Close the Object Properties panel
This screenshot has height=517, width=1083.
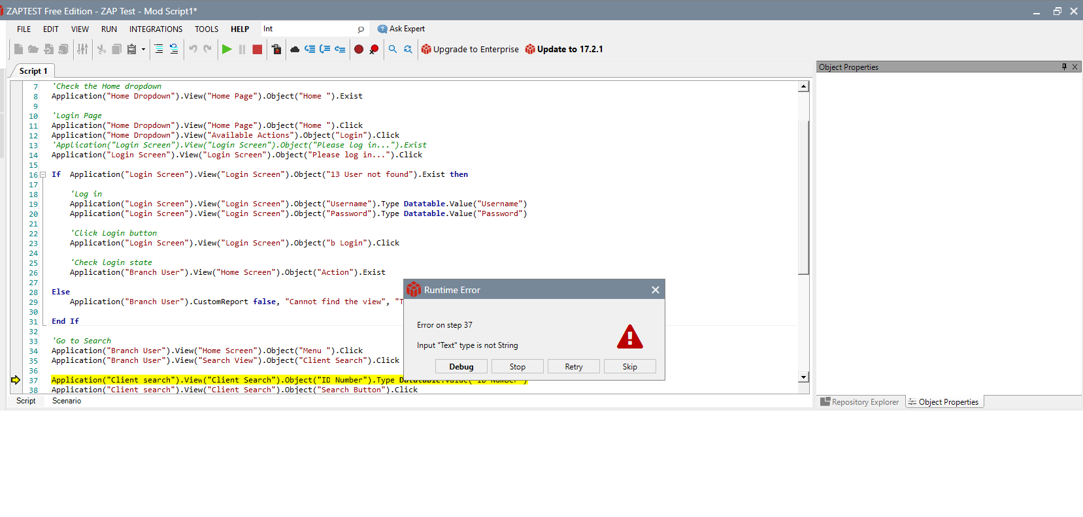1075,67
